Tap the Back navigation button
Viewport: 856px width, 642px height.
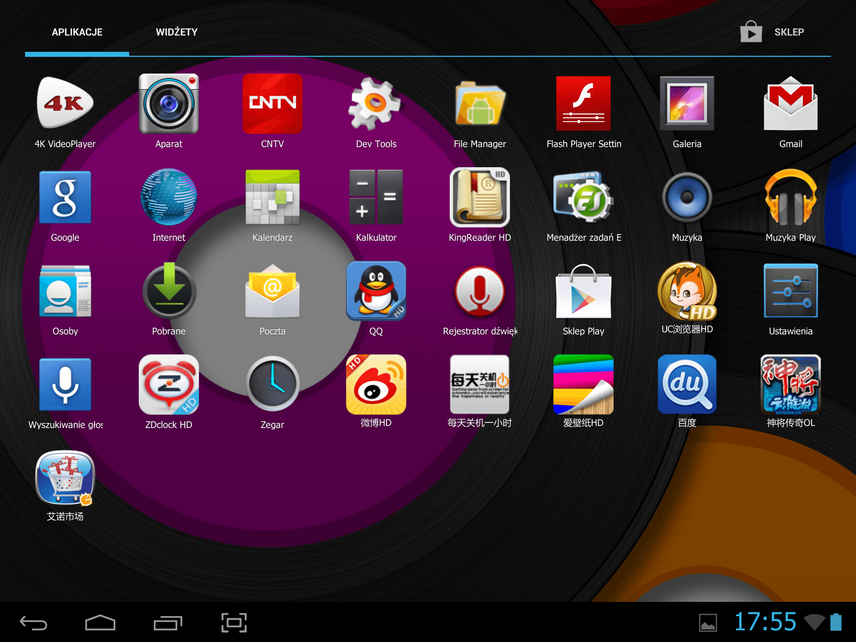click(33, 623)
